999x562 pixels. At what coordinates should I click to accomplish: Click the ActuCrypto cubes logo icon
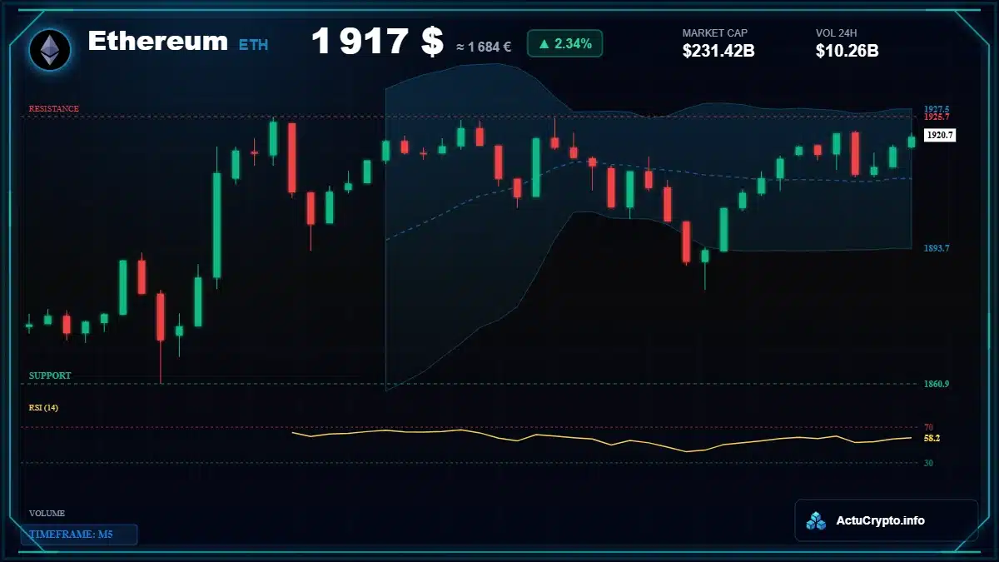click(816, 521)
